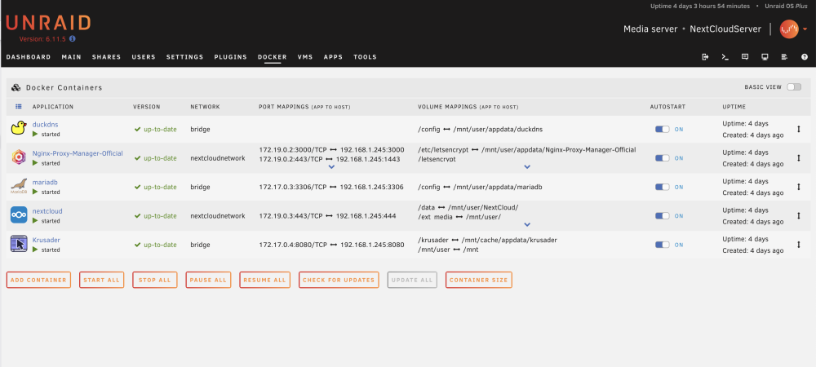This screenshot has height=367, width=816.
Task: Open the Tools tab
Action: click(365, 57)
